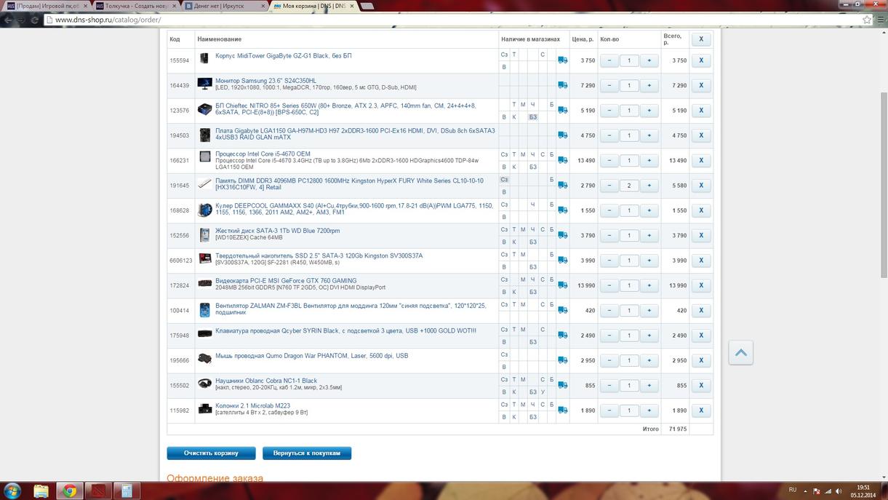The width and height of the screenshot is (888, 500).
Task: Click delivery truck icon for БП Chieftec row
Action: (562, 111)
